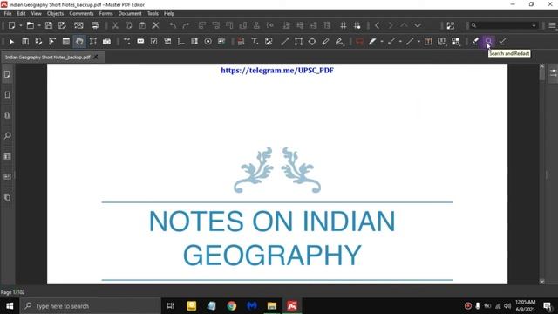Viewport: 558px width, 314px height.
Task: Expand the New document dropdown arrow
Action: pos(21,25)
